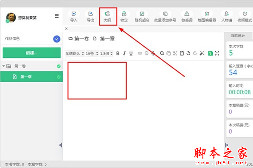Open the 人物谱 character list
This screenshot has width=253, height=168.
pos(227,16)
